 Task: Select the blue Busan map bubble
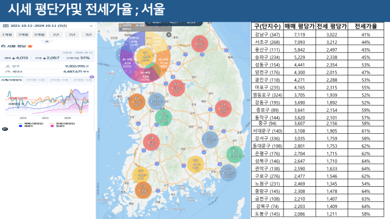click(228, 173)
